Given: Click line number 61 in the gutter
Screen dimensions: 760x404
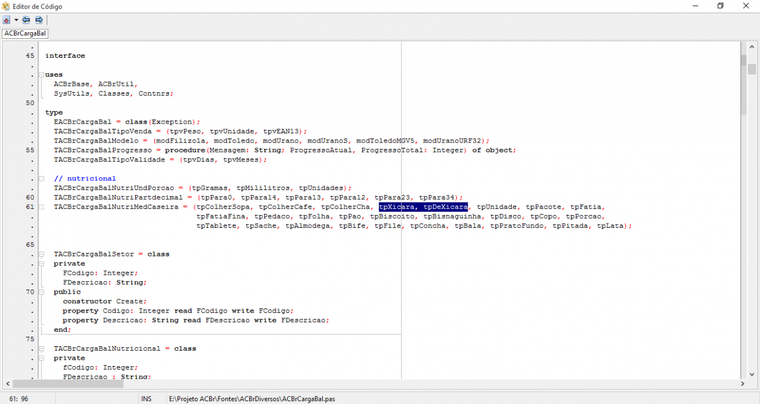Looking at the screenshot, I should coord(30,207).
